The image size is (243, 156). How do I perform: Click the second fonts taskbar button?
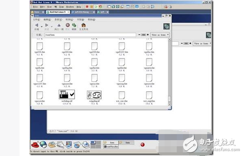pyautogui.click(x=126, y=143)
